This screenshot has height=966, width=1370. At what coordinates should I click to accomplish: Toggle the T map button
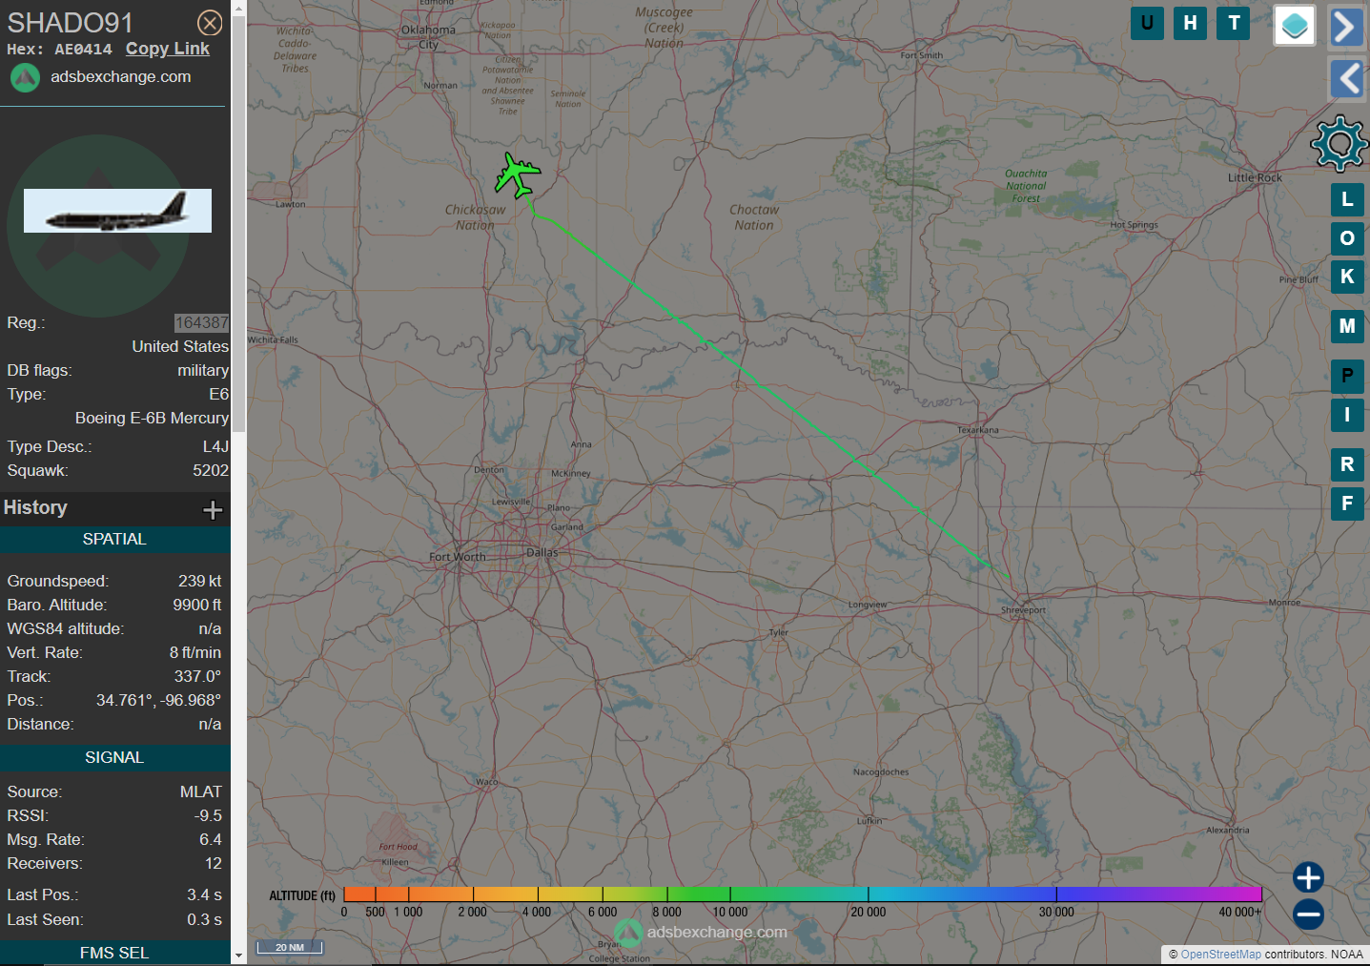pos(1234,23)
